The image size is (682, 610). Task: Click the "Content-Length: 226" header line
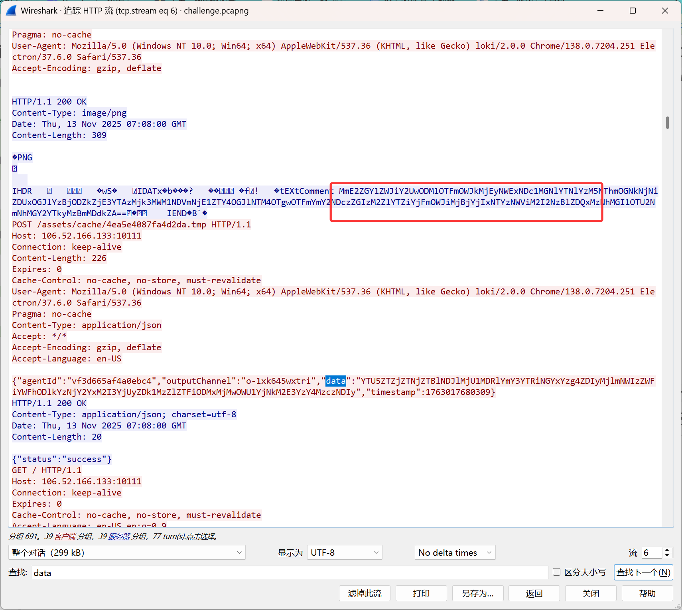[59, 258]
